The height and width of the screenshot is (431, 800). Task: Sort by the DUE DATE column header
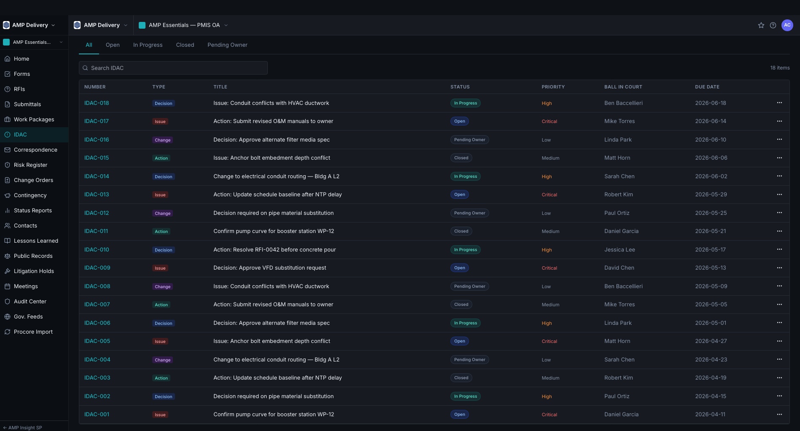(x=707, y=87)
